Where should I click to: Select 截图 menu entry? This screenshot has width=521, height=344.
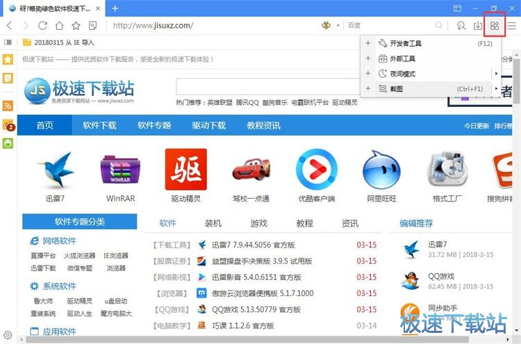point(433,89)
